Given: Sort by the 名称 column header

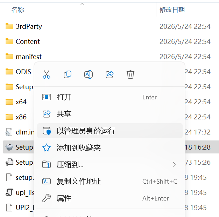Looking at the screenshot, I should coord(18,10).
